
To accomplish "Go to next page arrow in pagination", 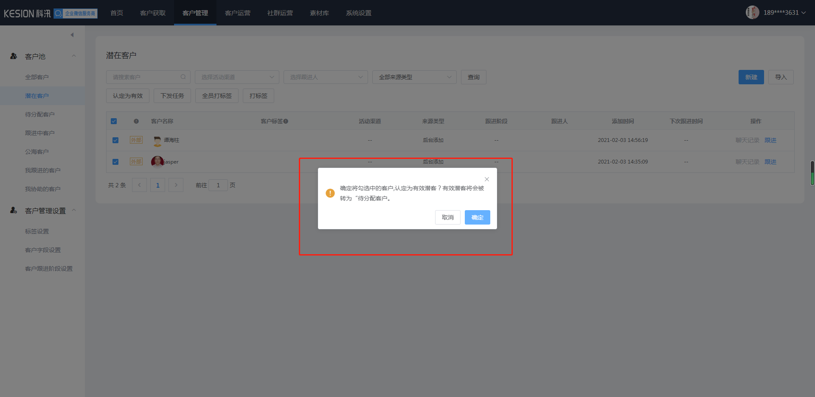I will [176, 185].
